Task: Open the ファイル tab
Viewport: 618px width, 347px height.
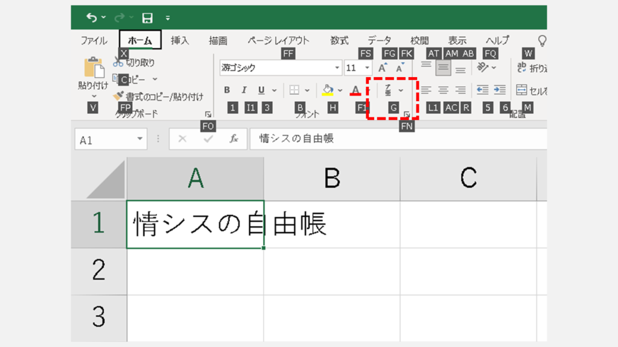Action: click(94, 40)
